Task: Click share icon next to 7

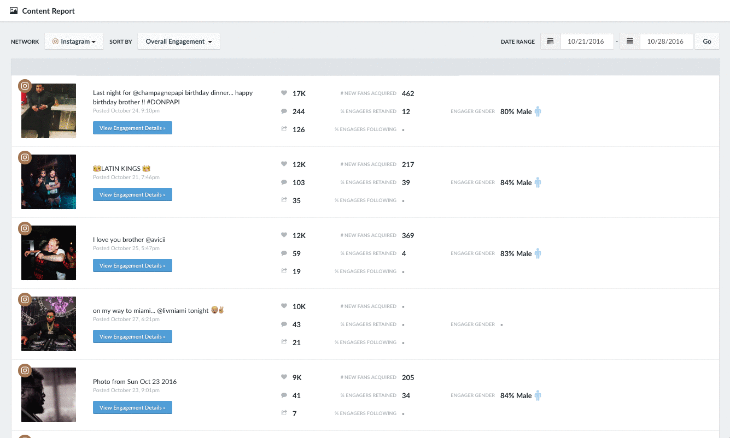Action: pos(284,413)
